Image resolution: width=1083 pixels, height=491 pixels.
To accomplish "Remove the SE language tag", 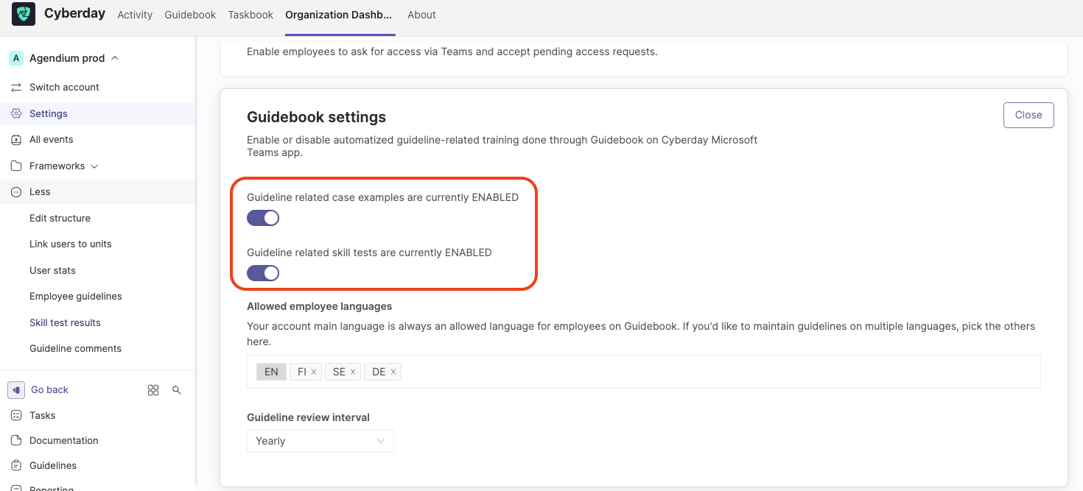I will [353, 372].
